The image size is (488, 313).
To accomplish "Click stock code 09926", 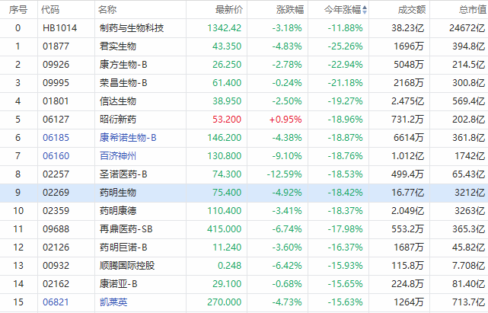I will coord(56,65).
